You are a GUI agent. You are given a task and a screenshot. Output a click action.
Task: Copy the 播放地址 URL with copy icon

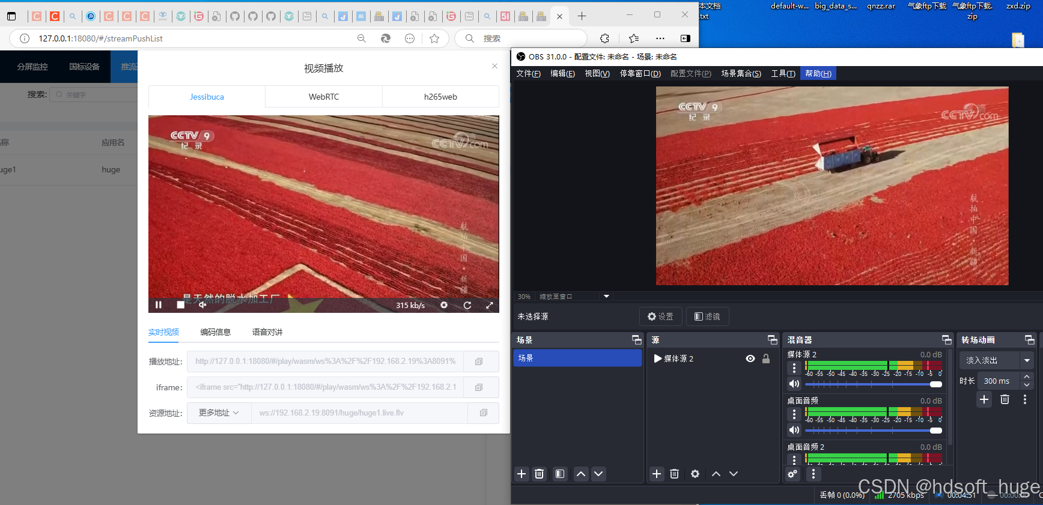point(479,361)
